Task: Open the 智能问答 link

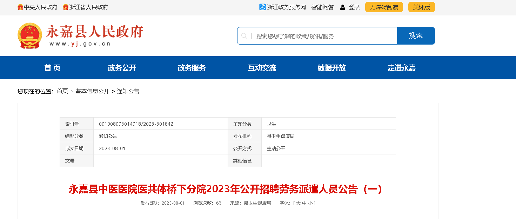Action: point(322,7)
